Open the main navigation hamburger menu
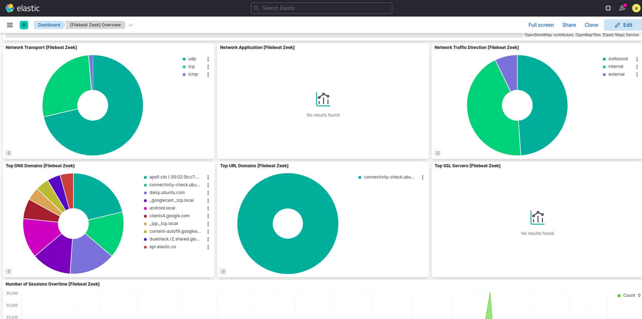Screen dimensions: 642x319 point(10,25)
